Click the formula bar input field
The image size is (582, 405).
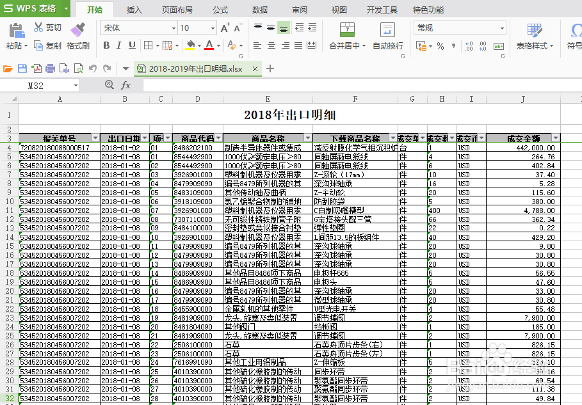[x=362, y=85]
